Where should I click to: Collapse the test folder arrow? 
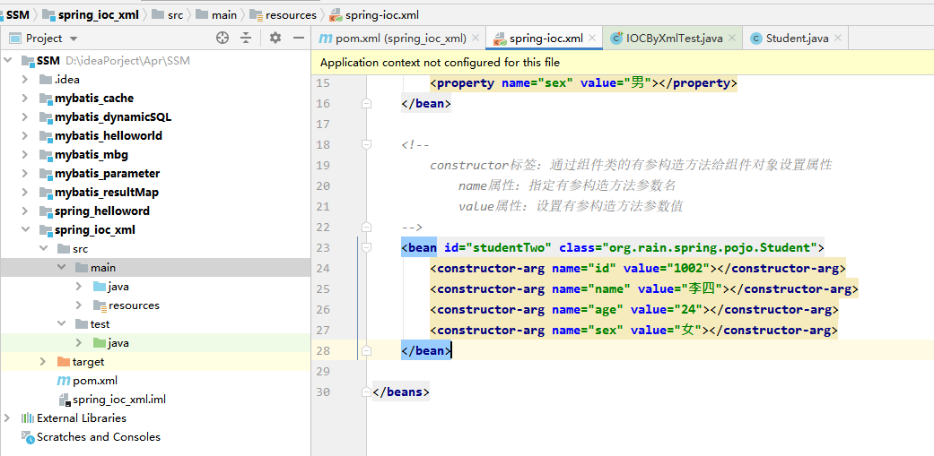pyautogui.click(x=61, y=324)
